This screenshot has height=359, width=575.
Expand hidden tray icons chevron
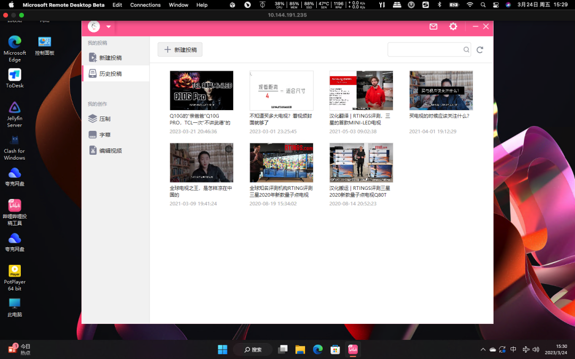[x=483, y=349]
